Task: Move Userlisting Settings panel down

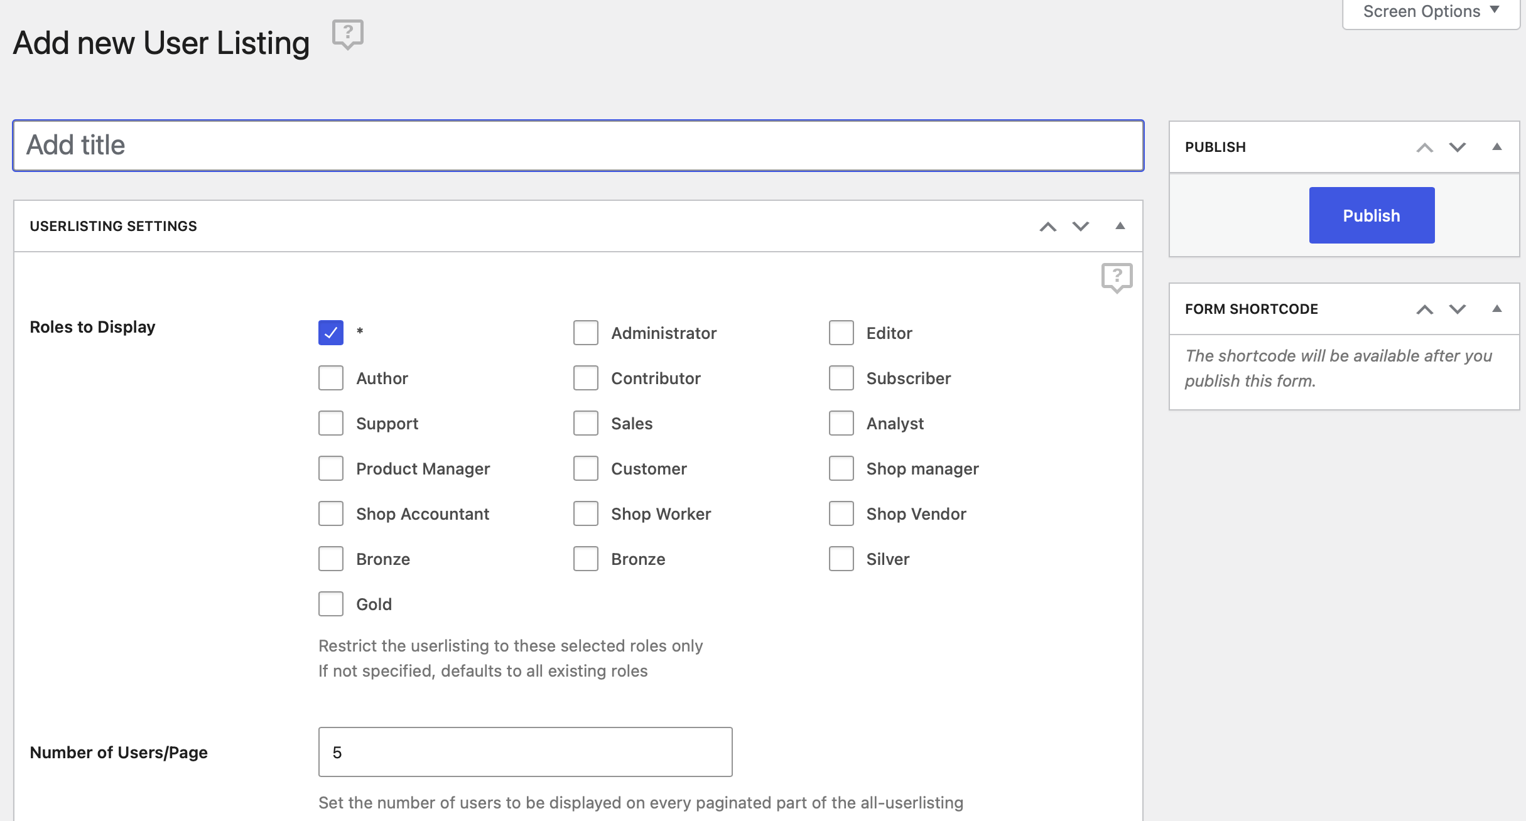Action: (x=1080, y=227)
